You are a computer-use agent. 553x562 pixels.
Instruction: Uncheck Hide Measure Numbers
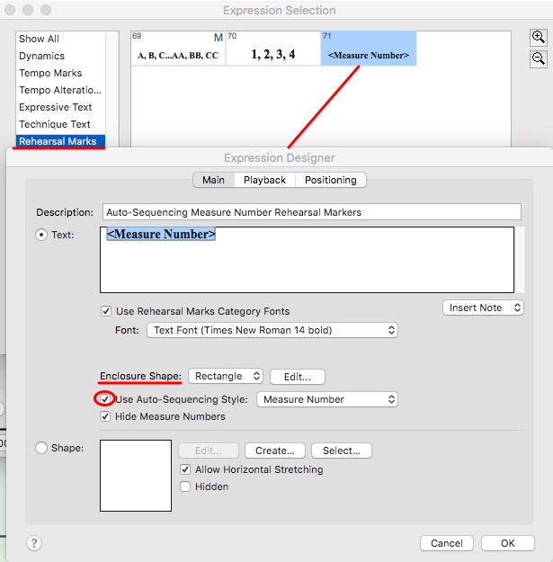click(107, 416)
